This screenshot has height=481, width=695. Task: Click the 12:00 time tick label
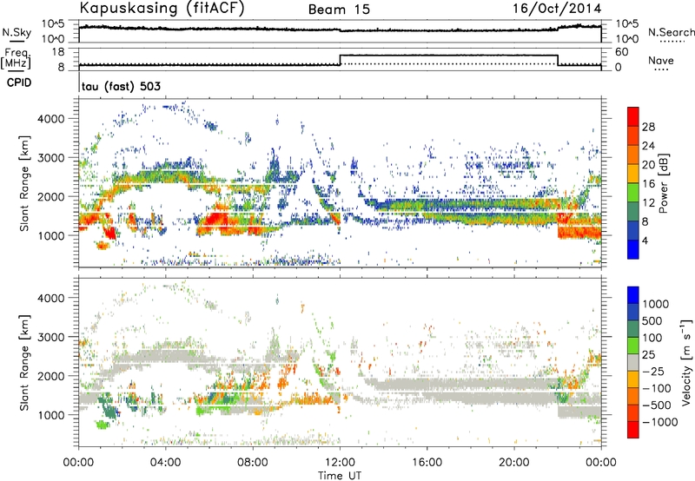pos(340,463)
